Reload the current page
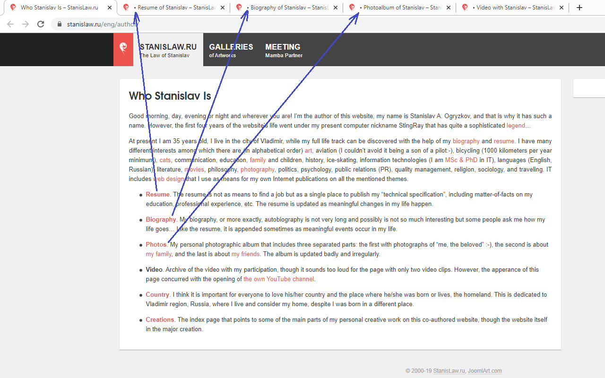Viewport: 605px width, 378px height. pos(41,24)
